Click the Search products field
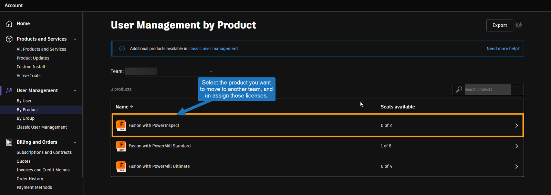The width and height of the screenshot is (551, 195). pyautogui.click(x=488, y=89)
